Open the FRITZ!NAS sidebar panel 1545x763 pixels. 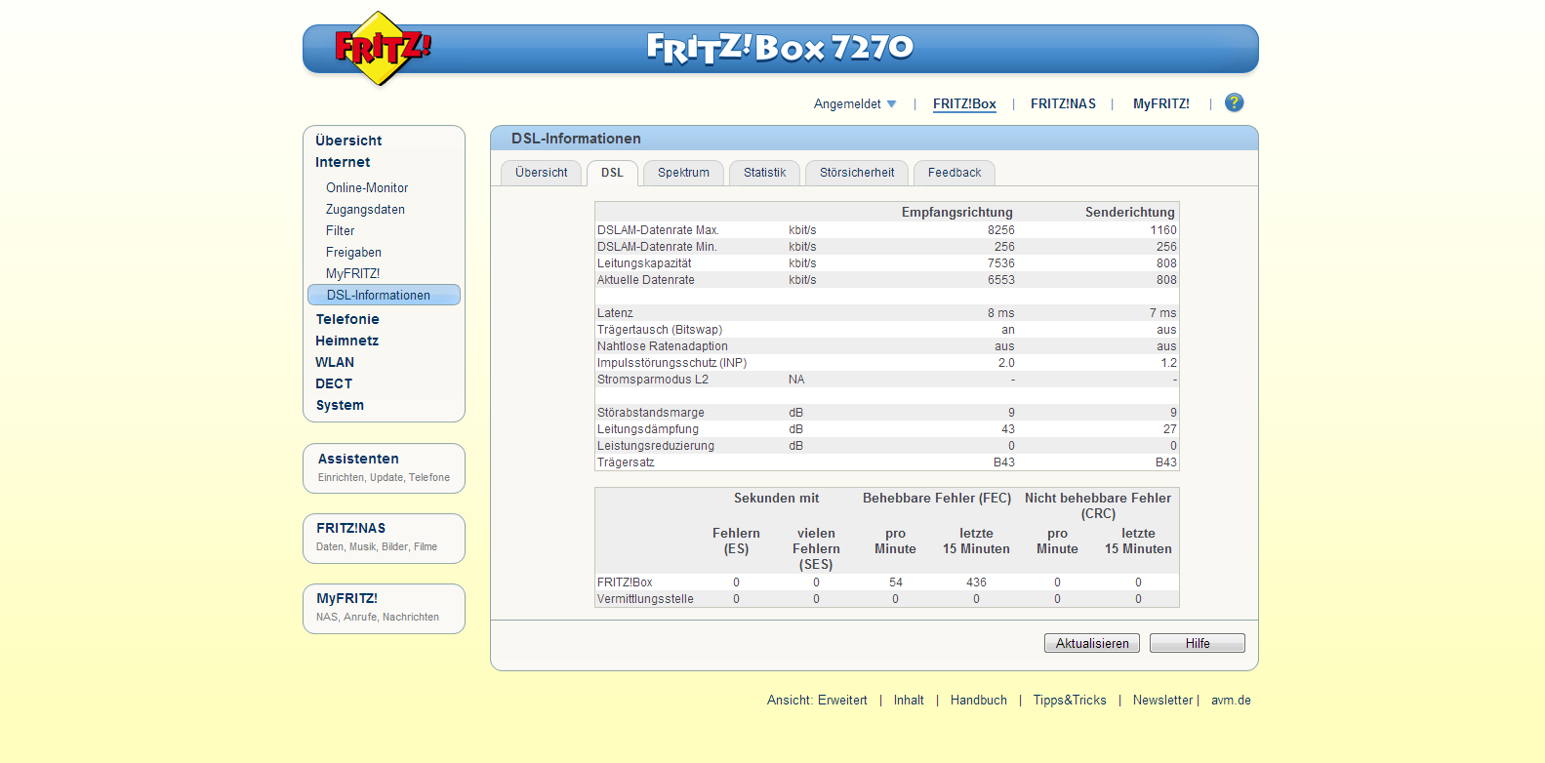point(384,539)
